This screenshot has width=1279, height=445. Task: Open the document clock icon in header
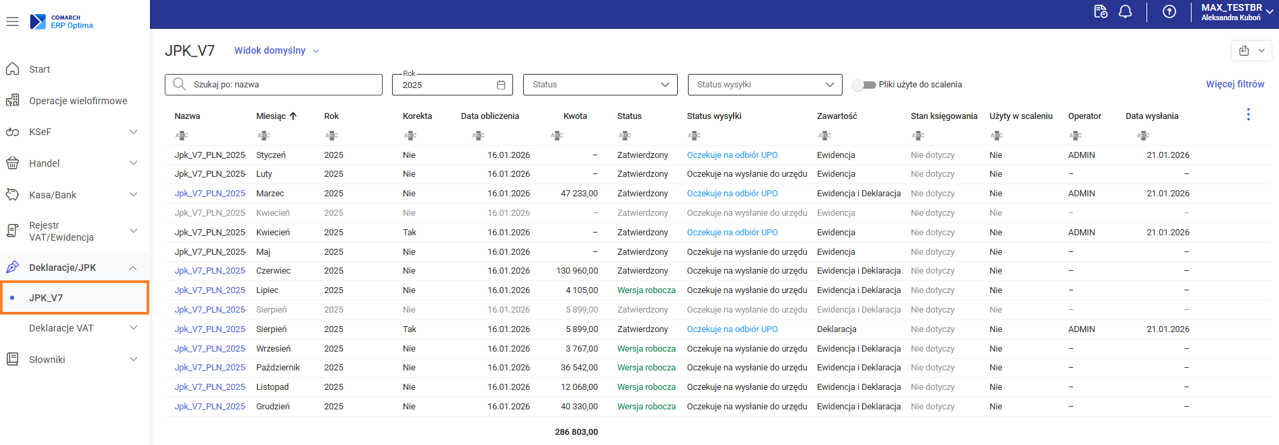[1100, 12]
